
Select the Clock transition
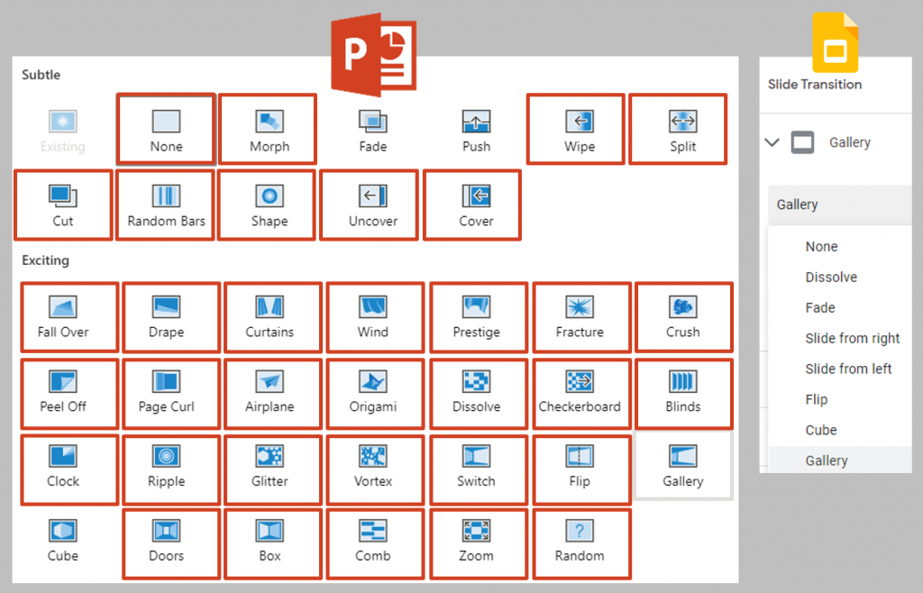69,470
